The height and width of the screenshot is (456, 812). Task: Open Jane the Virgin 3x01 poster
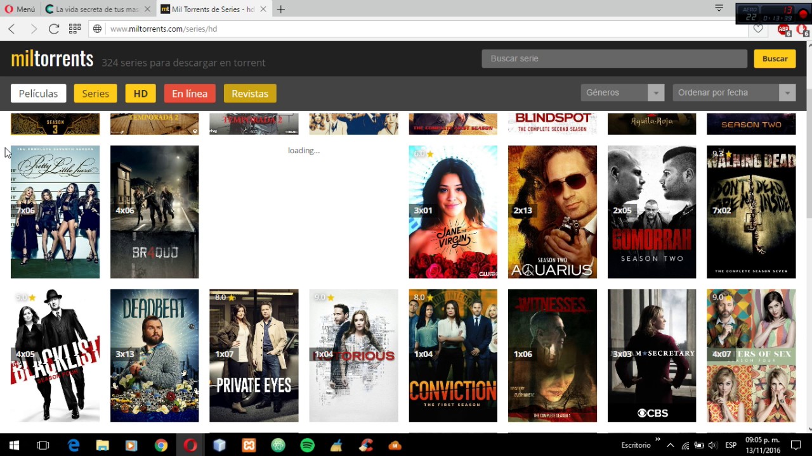pos(453,212)
